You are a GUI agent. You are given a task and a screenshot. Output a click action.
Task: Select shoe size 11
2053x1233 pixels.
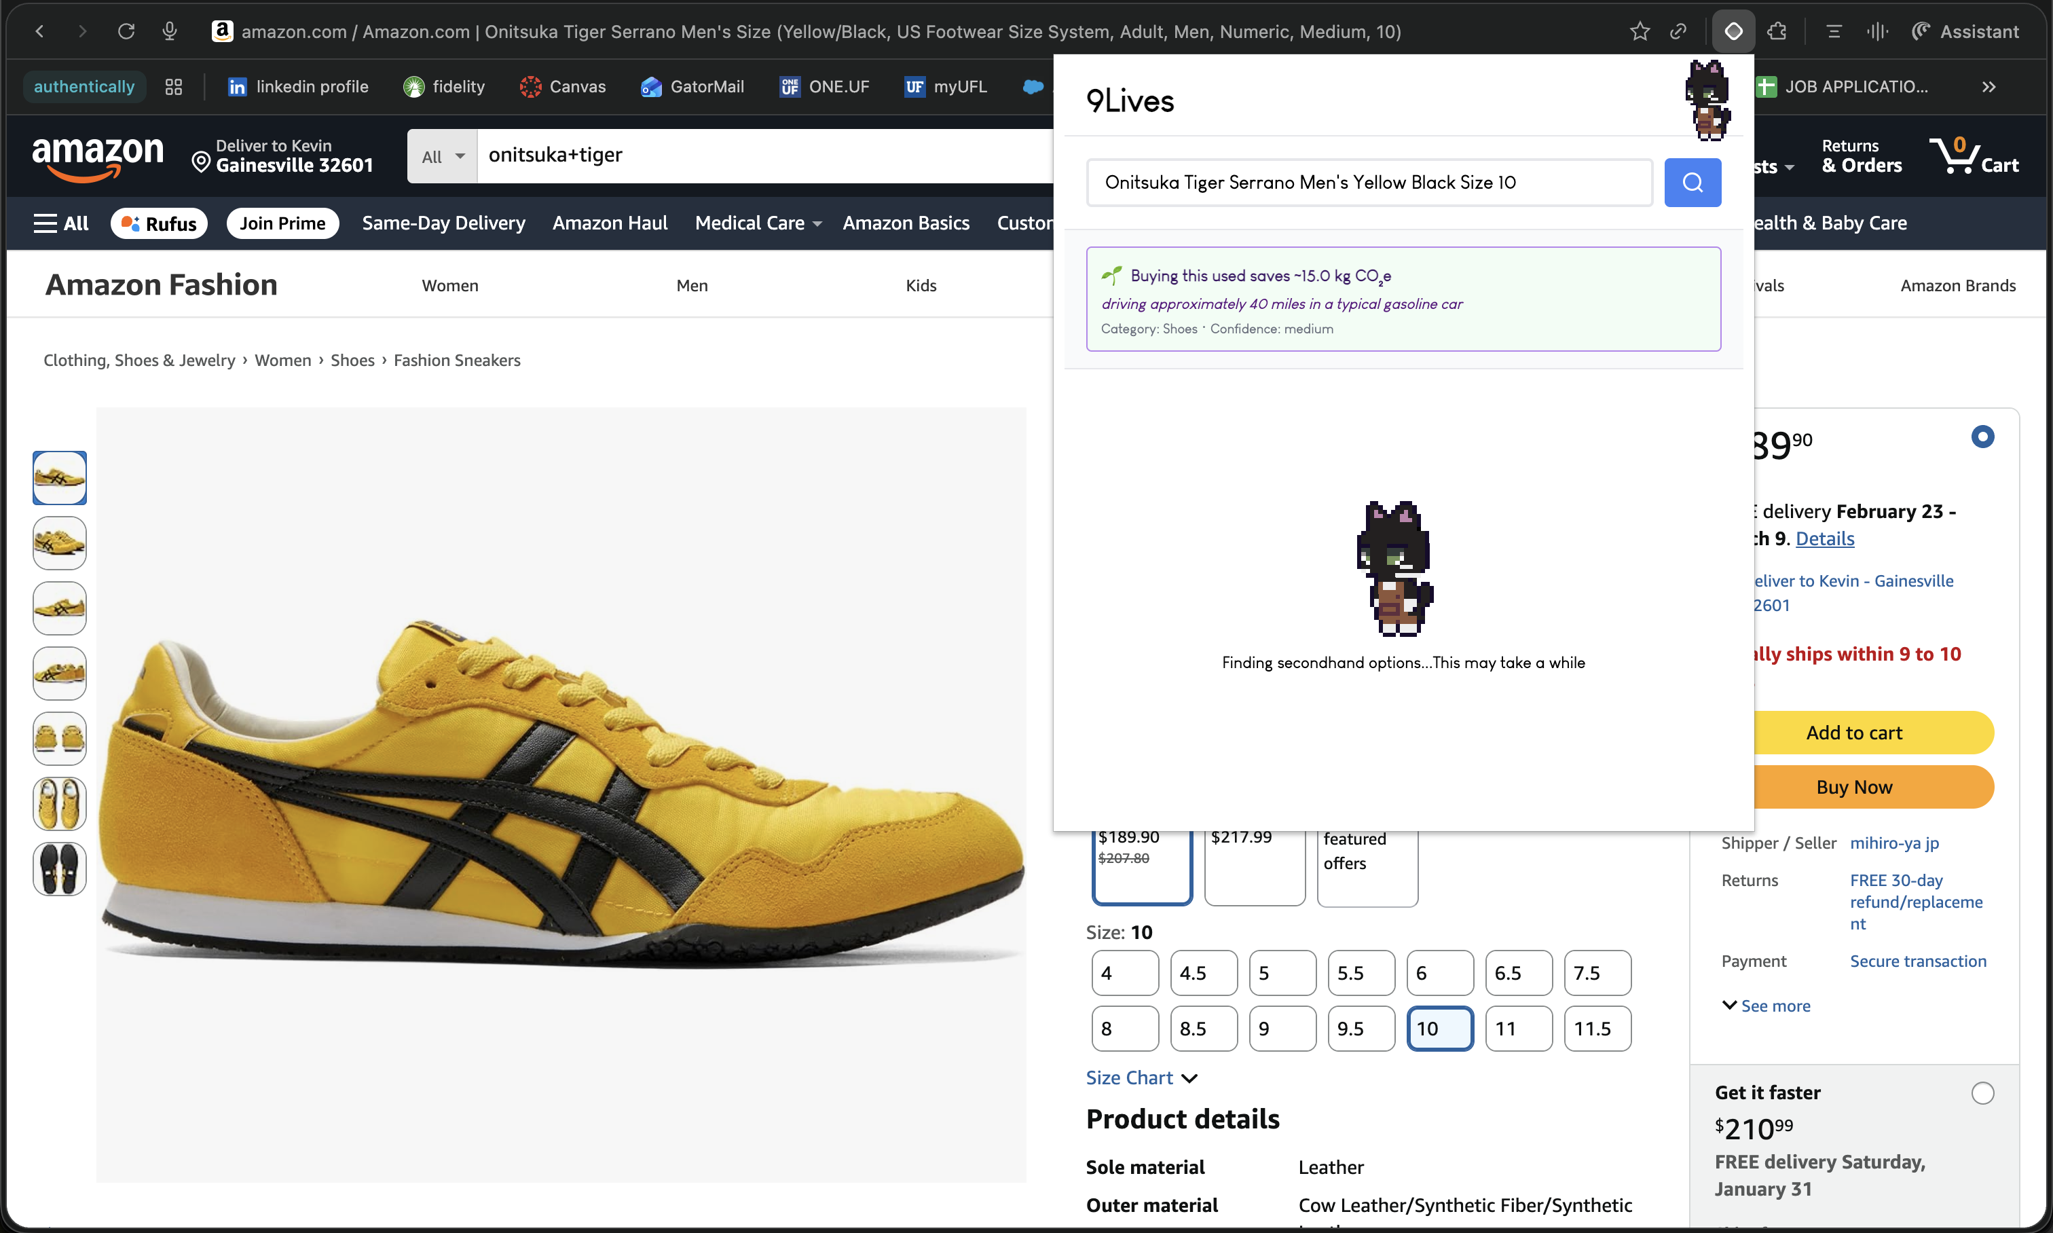pos(1518,1029)
